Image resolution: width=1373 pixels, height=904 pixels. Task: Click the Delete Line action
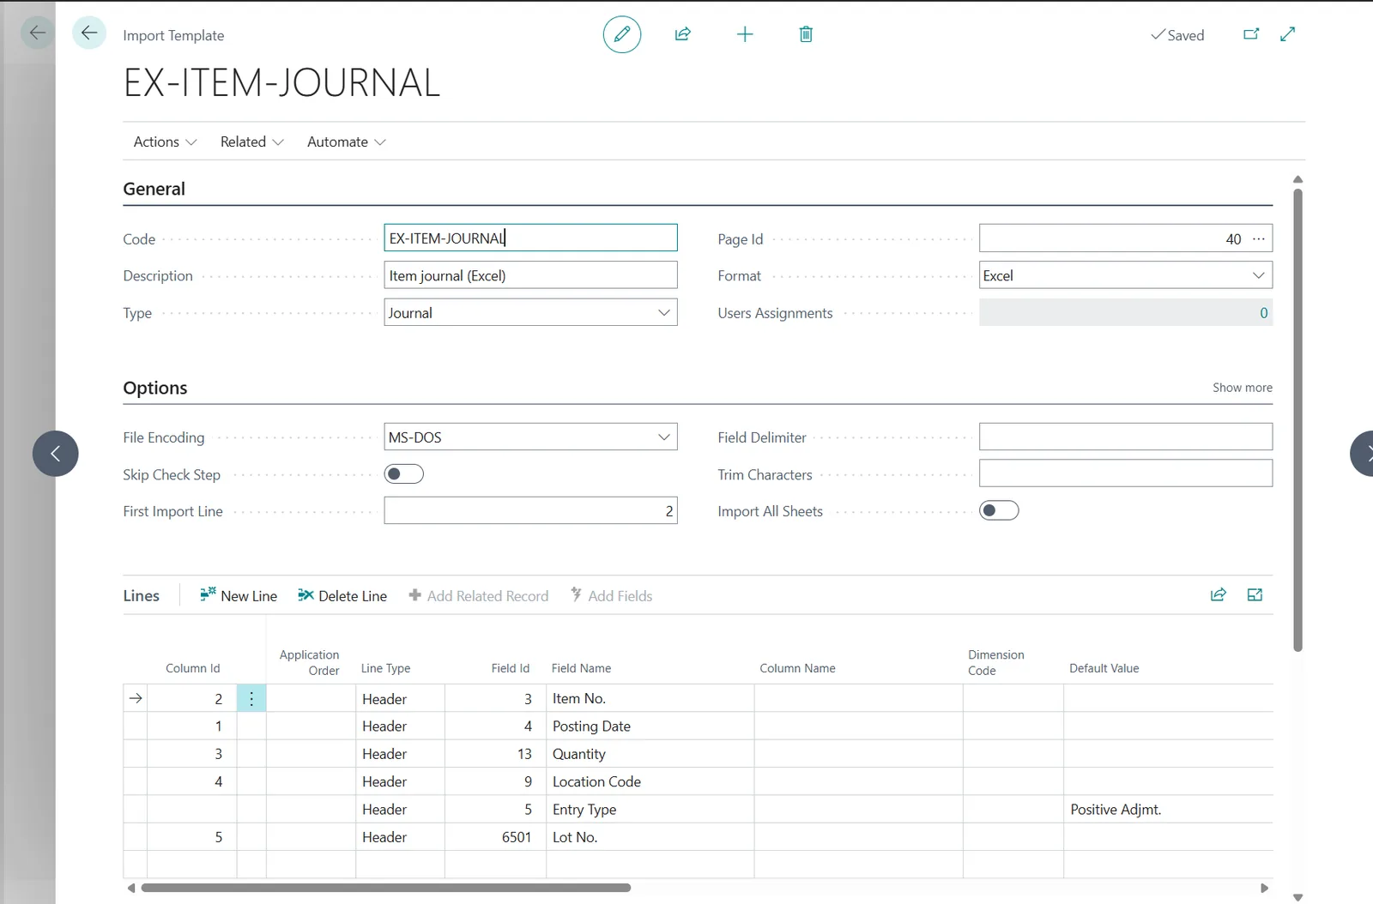[x=342, y=596]
